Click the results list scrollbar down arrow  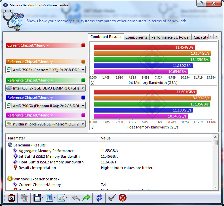tap(215, 187)
